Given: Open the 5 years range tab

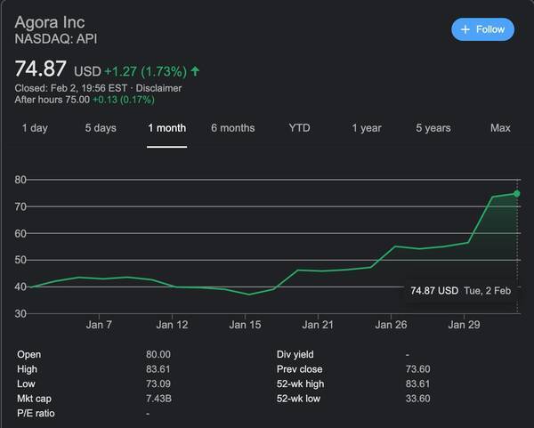Looking at the screenshot, I should (x=433, y=128).
